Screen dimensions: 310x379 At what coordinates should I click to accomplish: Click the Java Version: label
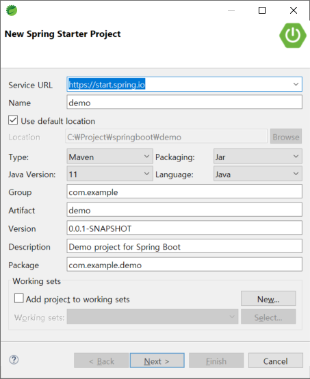pyautogui.click(x=32, y=174)
